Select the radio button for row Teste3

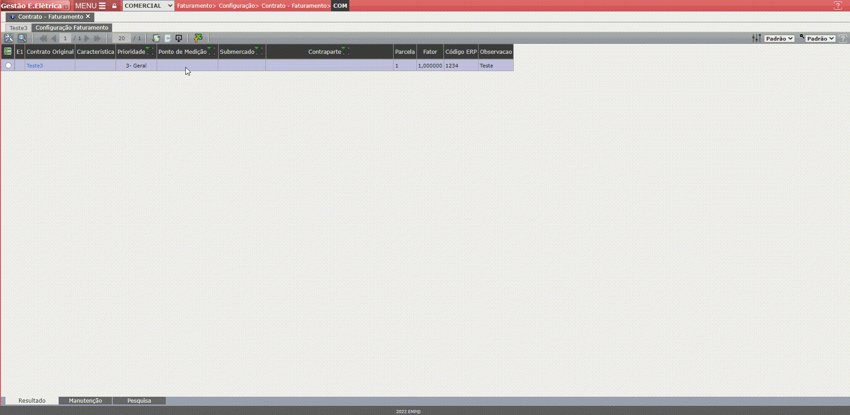click(8, 66)
